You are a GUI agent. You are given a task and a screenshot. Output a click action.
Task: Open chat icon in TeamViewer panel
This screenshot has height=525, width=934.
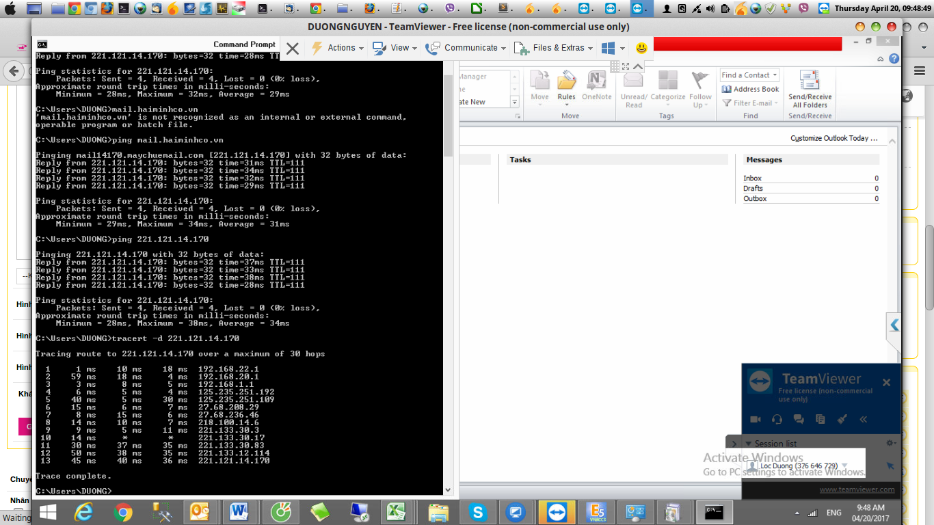(x=799, y=419)
